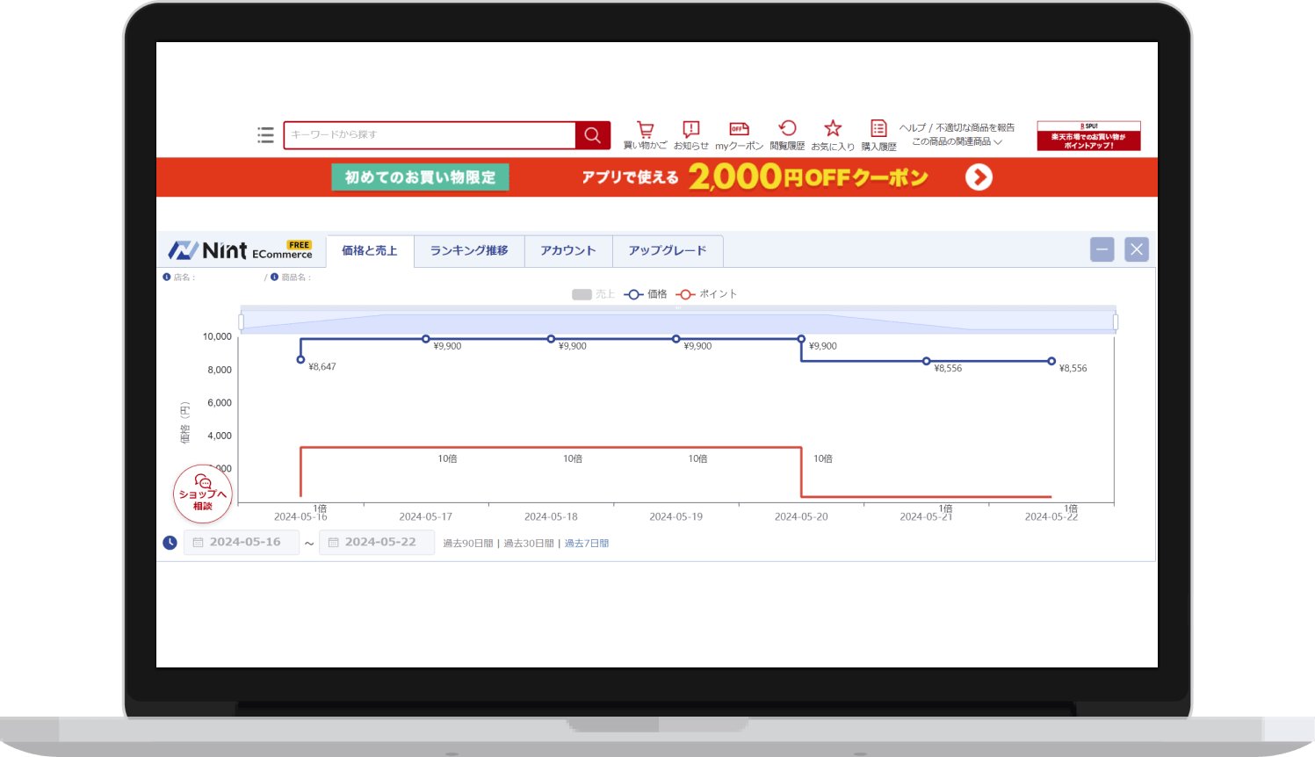Switch to the アカウント tab

pos(568,251)
